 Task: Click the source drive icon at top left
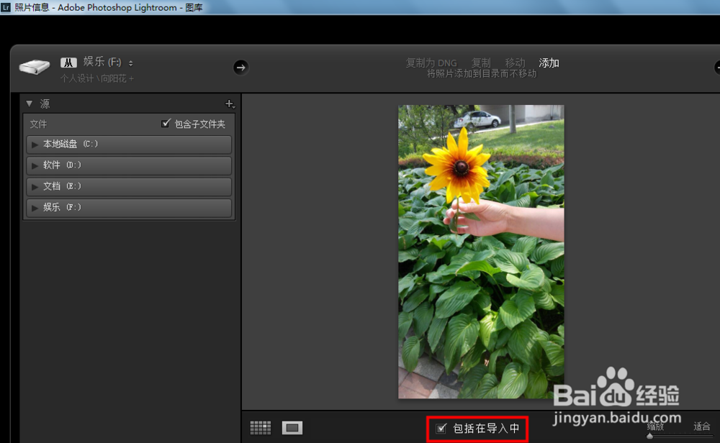coord(35,67)
